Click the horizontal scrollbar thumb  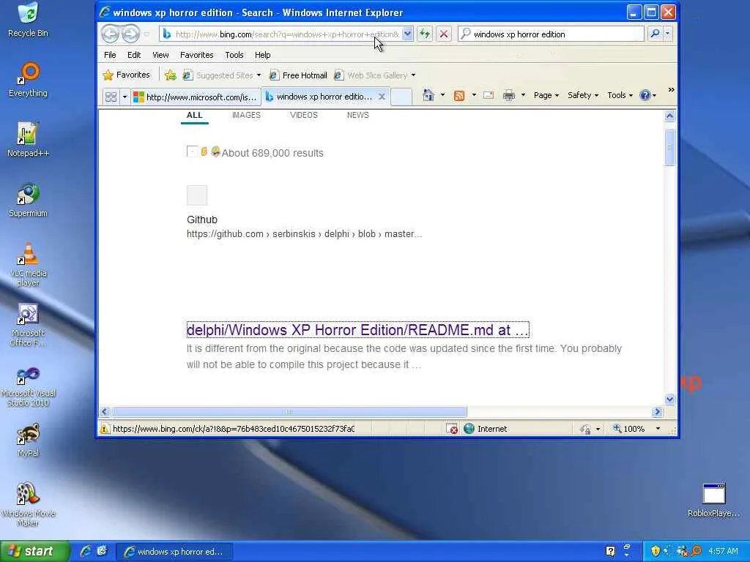tap(289, 411)
